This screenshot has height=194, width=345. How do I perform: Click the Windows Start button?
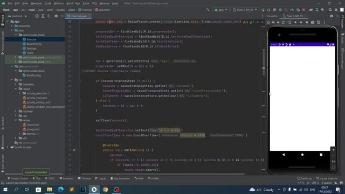(5, 190)
